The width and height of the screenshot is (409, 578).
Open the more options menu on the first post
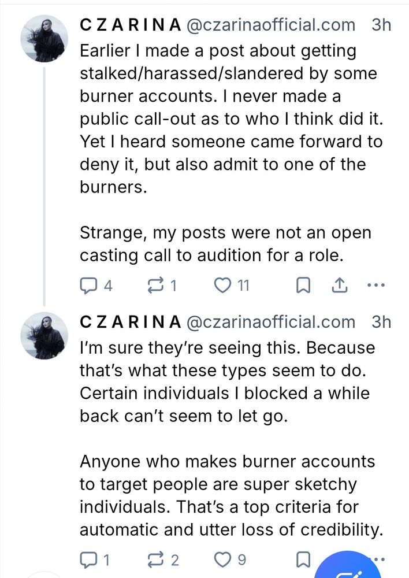[x=376, y=284]
